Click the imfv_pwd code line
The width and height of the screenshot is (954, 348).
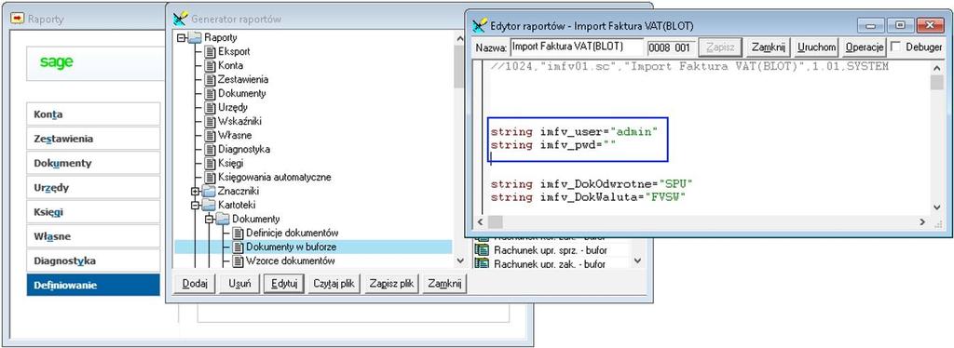coord(552,144)
